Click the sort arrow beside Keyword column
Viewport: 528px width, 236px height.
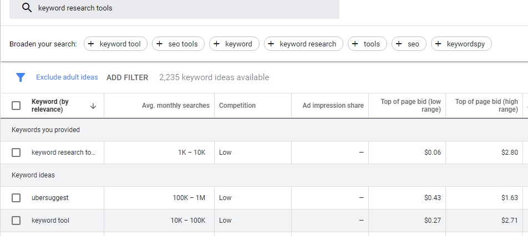pos(93,106)
